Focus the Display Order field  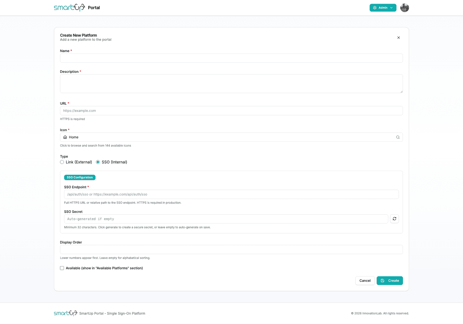click(x=231, y=250)
